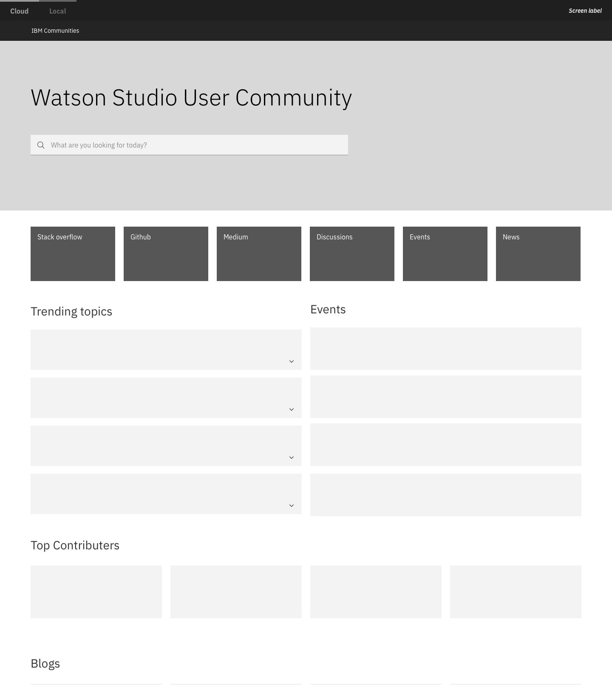Open the first Top Contributers card
The image size is (612, 685).
pos(96,591)
